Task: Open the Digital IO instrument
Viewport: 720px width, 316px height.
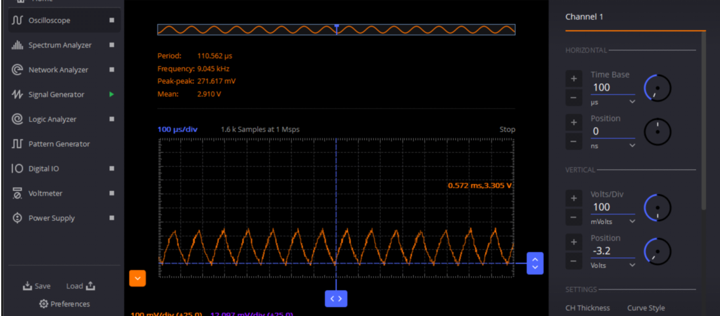Action: (x=64, y=169)
